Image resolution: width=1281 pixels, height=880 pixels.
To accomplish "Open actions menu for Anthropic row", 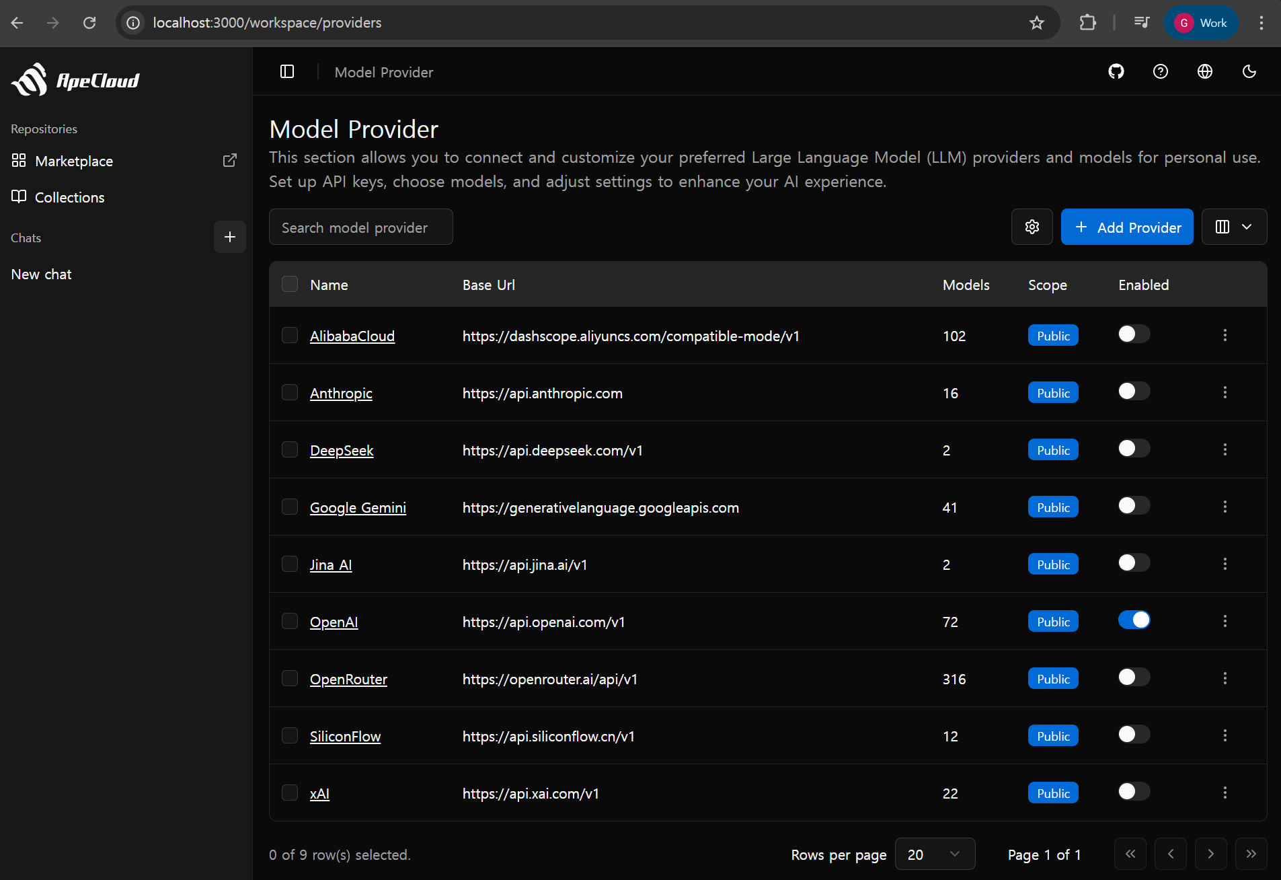I will 1225,392.
